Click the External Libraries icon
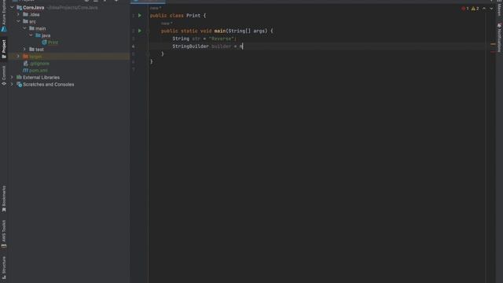 [19, 77]
